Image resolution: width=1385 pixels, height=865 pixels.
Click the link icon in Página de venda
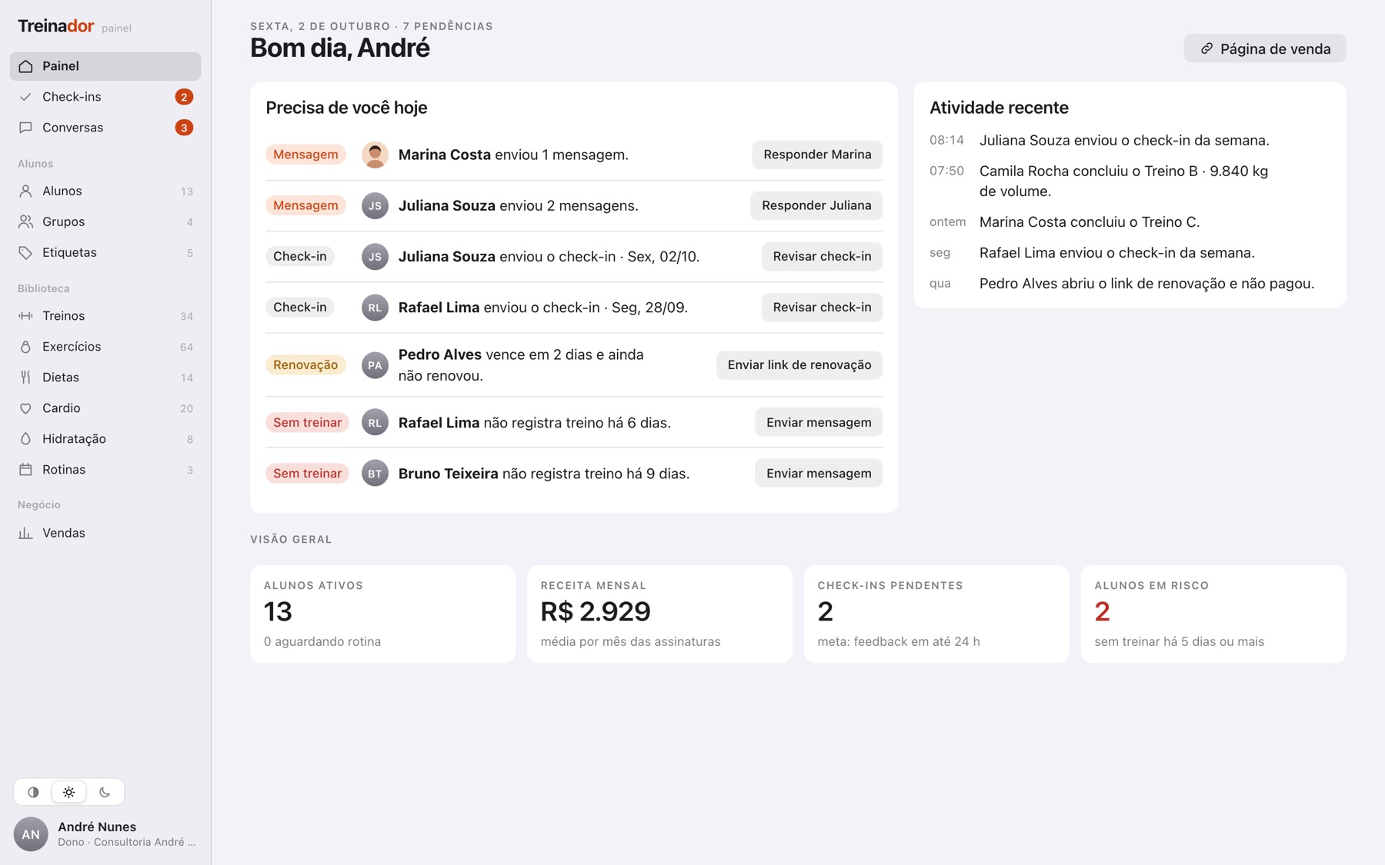coord(1206,48)
